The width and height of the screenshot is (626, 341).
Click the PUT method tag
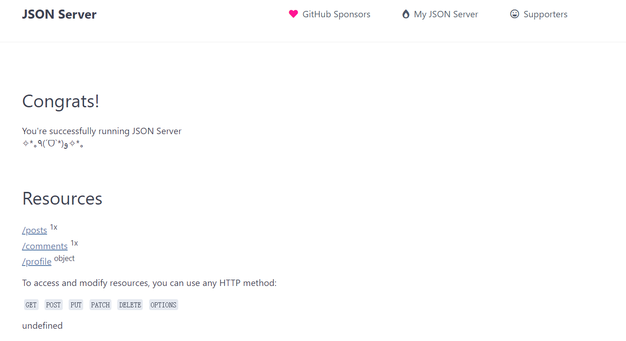(x=76, y=305)
